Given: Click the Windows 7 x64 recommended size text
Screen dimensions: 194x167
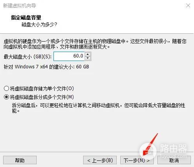Looking at the screenshot, I should (46, 67).
